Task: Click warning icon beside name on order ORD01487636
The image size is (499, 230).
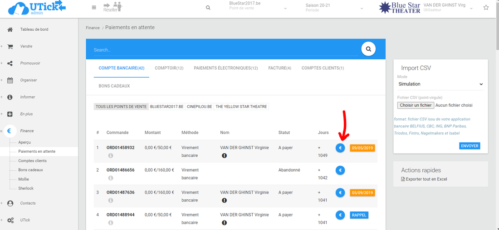Action: 224,200
